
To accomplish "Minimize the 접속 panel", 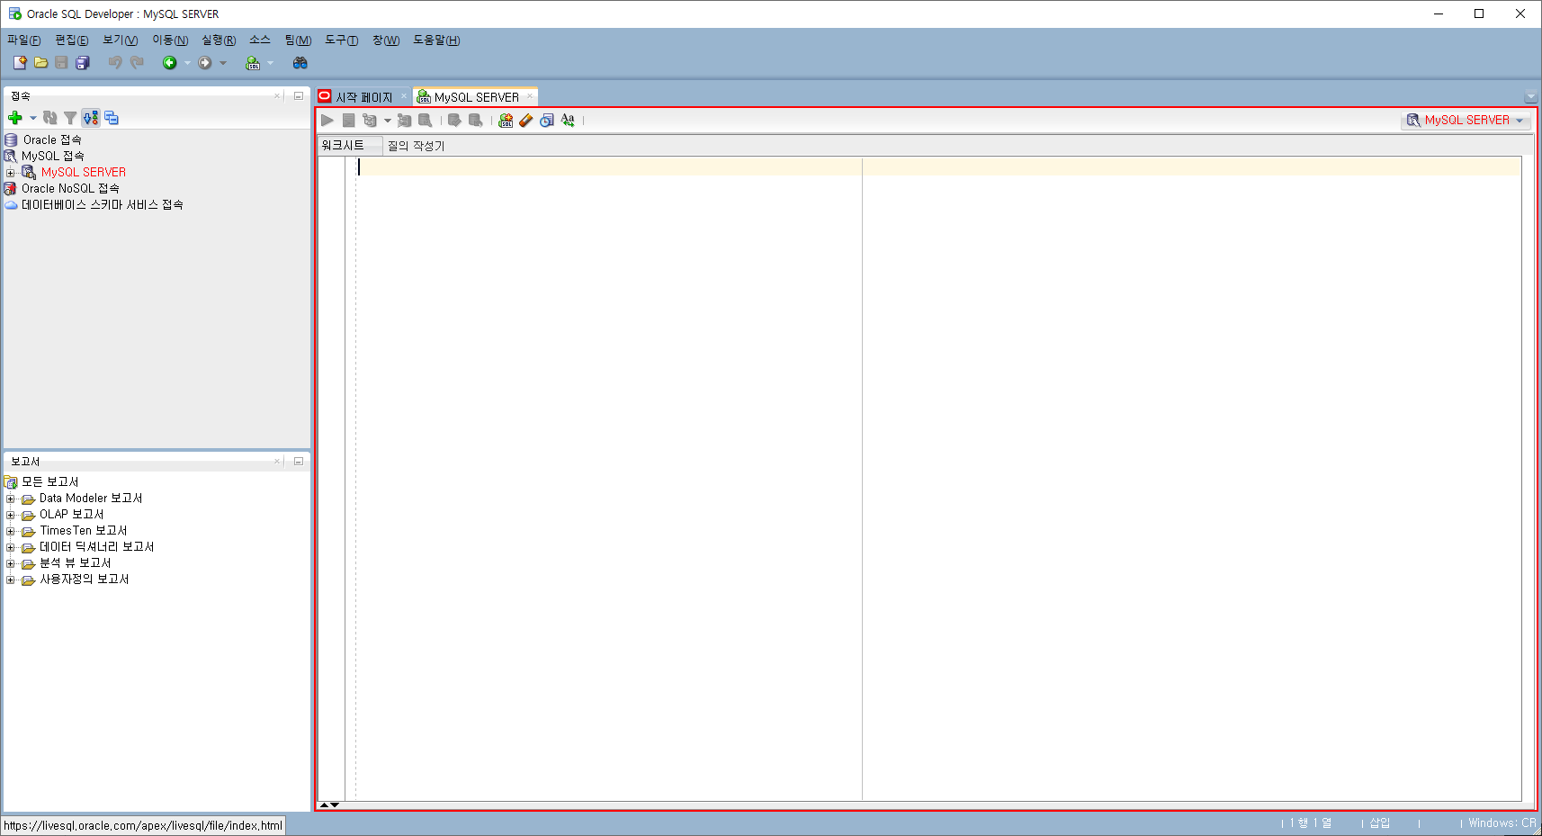I will [299, 95].
